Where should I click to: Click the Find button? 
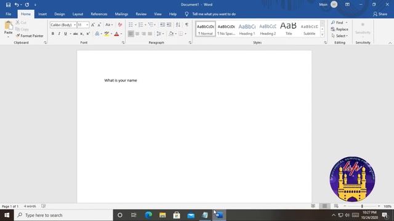[337, 23]
